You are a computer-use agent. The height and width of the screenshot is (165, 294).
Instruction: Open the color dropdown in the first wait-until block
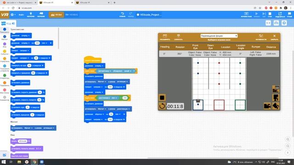click(127, 71)
